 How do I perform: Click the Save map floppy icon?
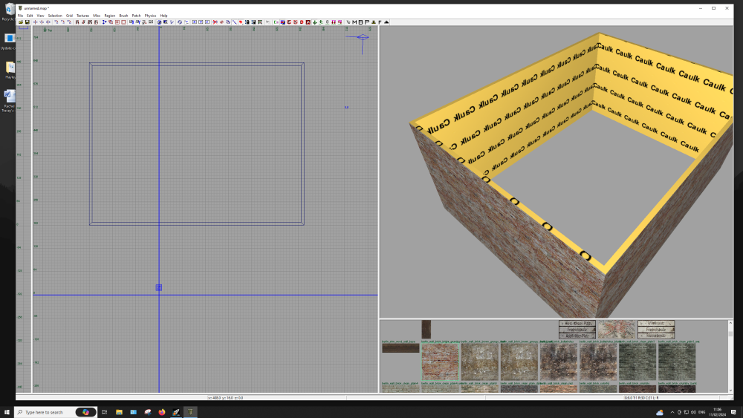point(27,22)
